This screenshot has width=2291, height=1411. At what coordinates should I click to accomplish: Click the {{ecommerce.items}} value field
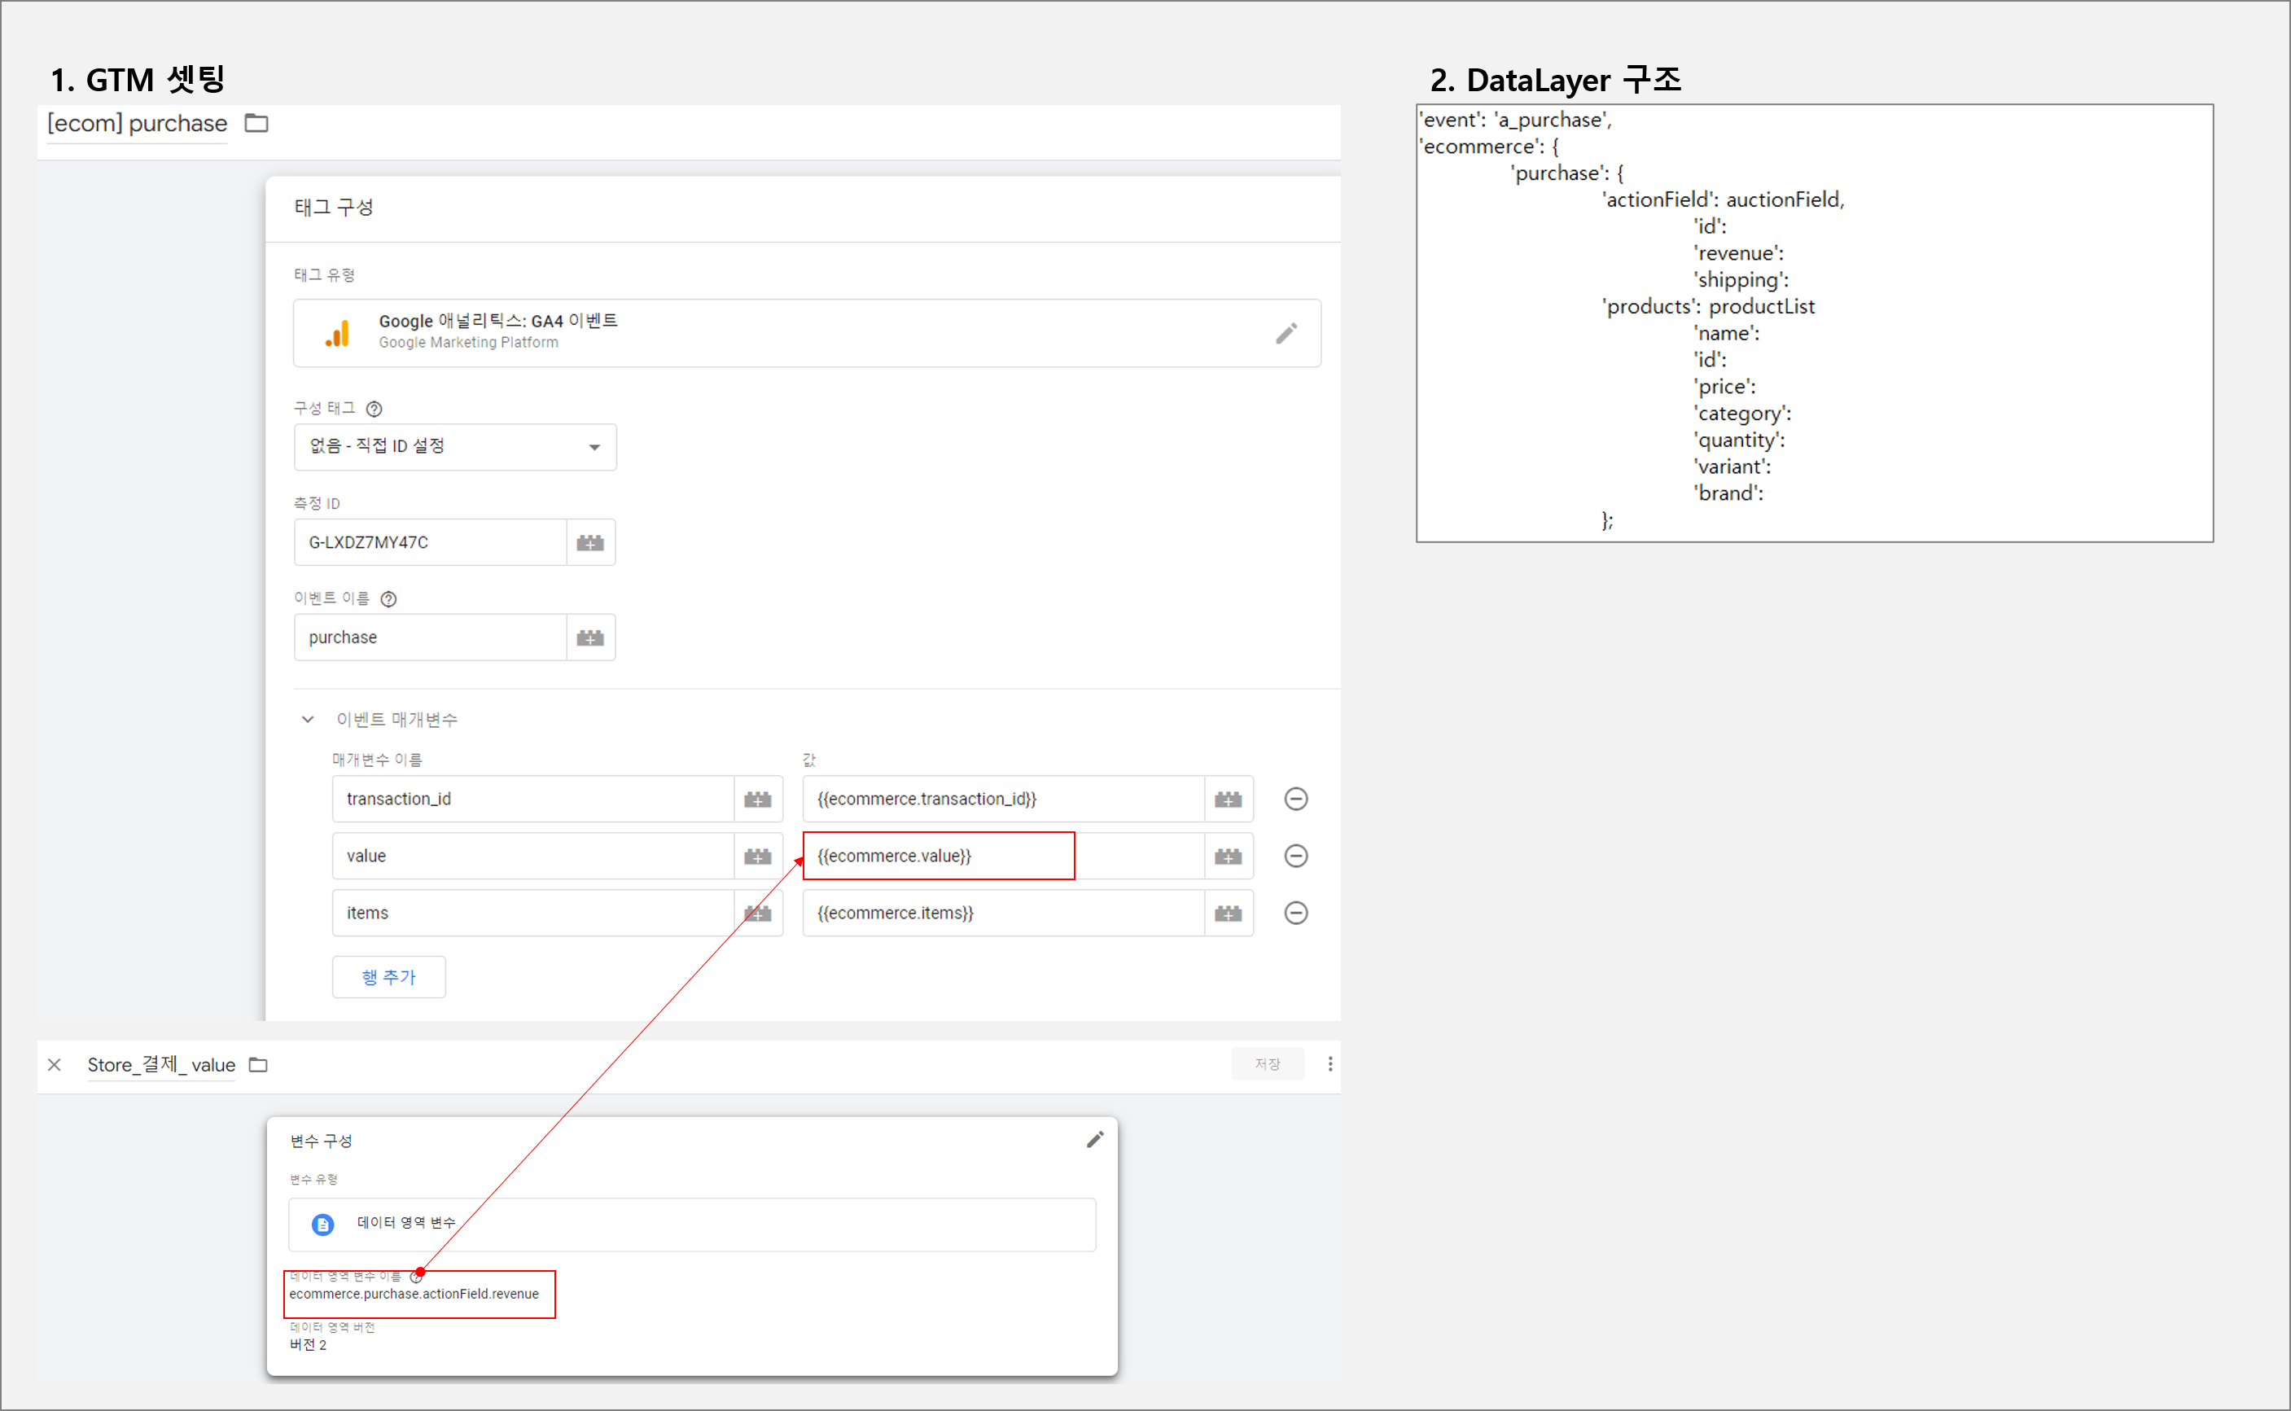[1003, 913]
